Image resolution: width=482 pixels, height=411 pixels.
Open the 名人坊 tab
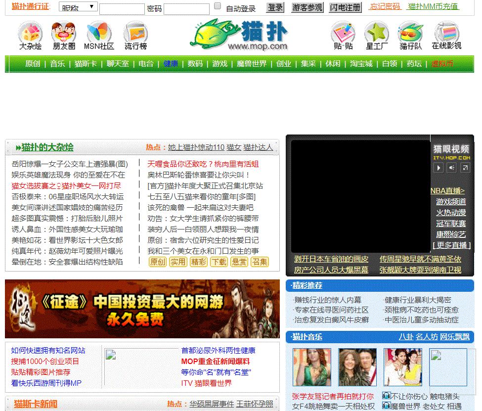pyautogui.click(x=426, y=337)
